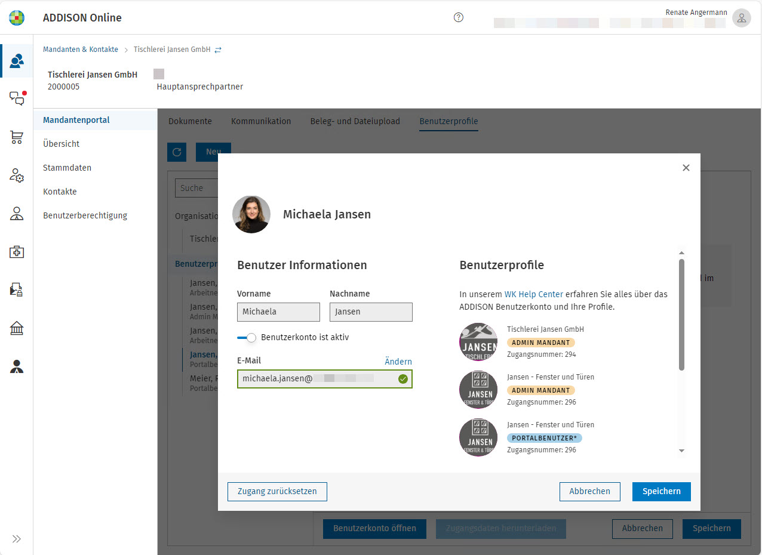Open the WK Help Center link
This screenshot has width=762, height=555.
pyautogui.click(x=534, y=294)
